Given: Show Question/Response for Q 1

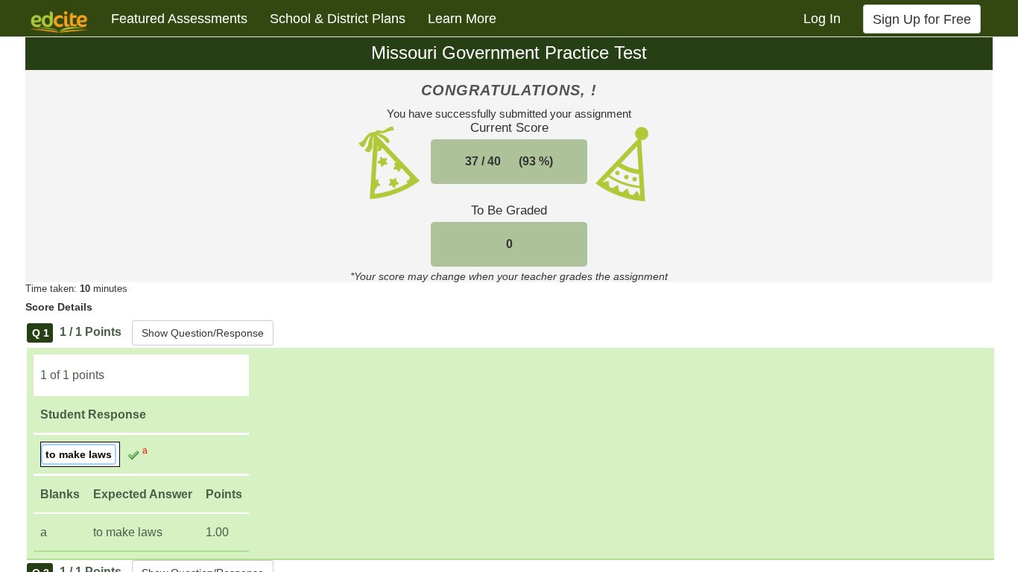Looking at the screenshot, I should point(203,333).
